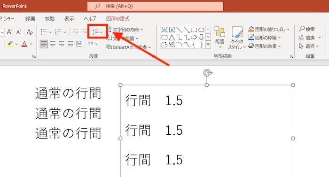Switch to the 録画 tab

30,19
